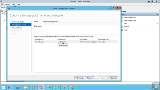Viewport: 160px width, 90px height.
Task: Open the Windows Start button
Action: coord(3,87)
